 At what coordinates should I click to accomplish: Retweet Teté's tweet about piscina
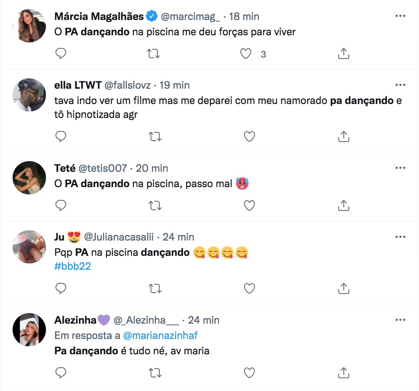point(154,205)
